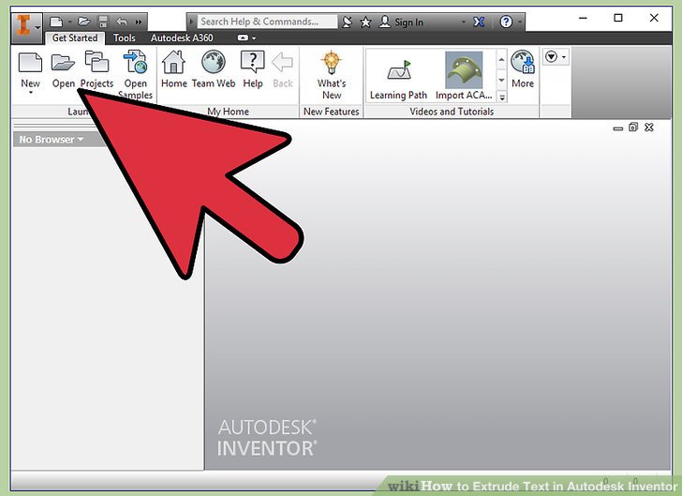
Task: Expand quick access toolbar overflow arrows
Action: click(139, 22)
